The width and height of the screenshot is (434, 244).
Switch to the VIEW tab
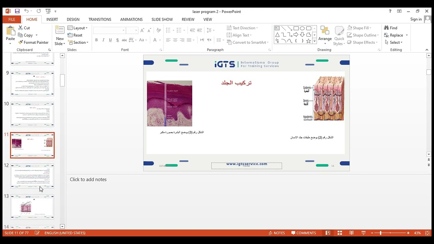[208, 19]
